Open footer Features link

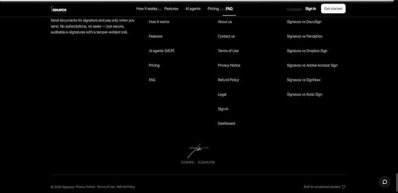156,36
